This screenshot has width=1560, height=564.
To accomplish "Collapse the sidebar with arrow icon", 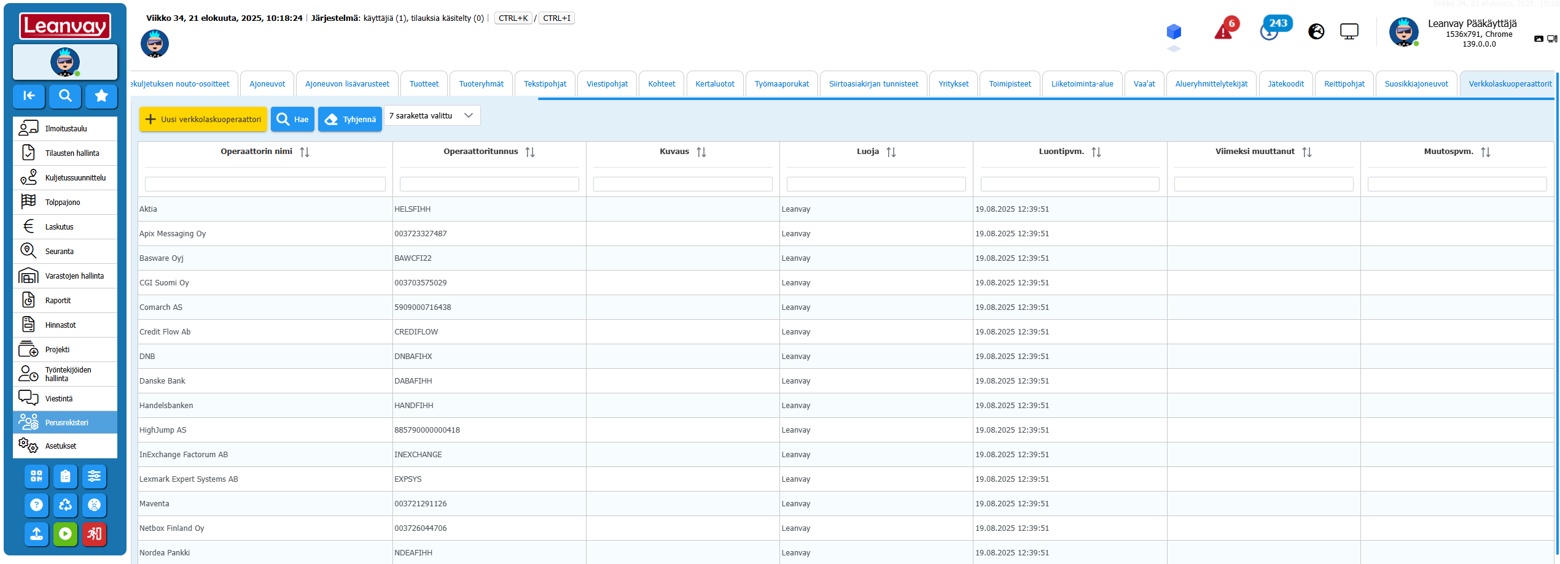I will [x=29, y=96].
